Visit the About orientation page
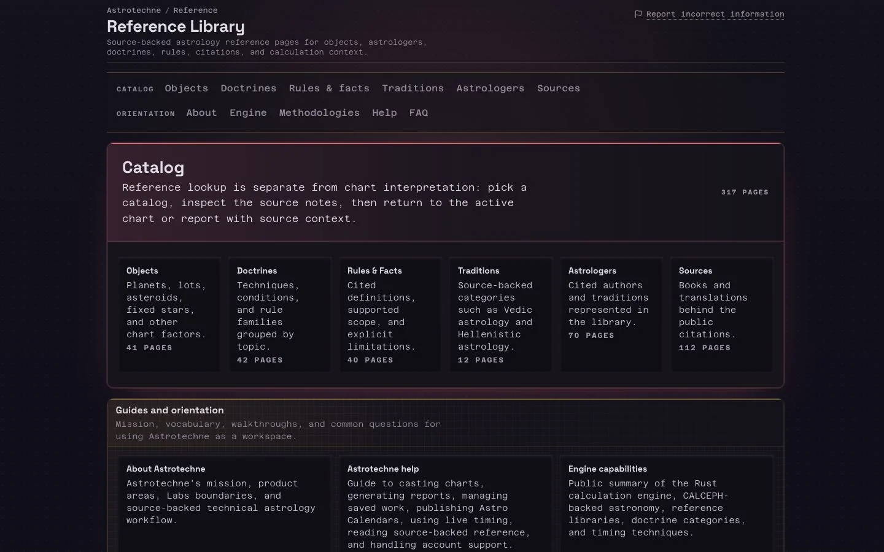This screenshot has height=552, width=884. pyautogui.click(x=201, y=113)
